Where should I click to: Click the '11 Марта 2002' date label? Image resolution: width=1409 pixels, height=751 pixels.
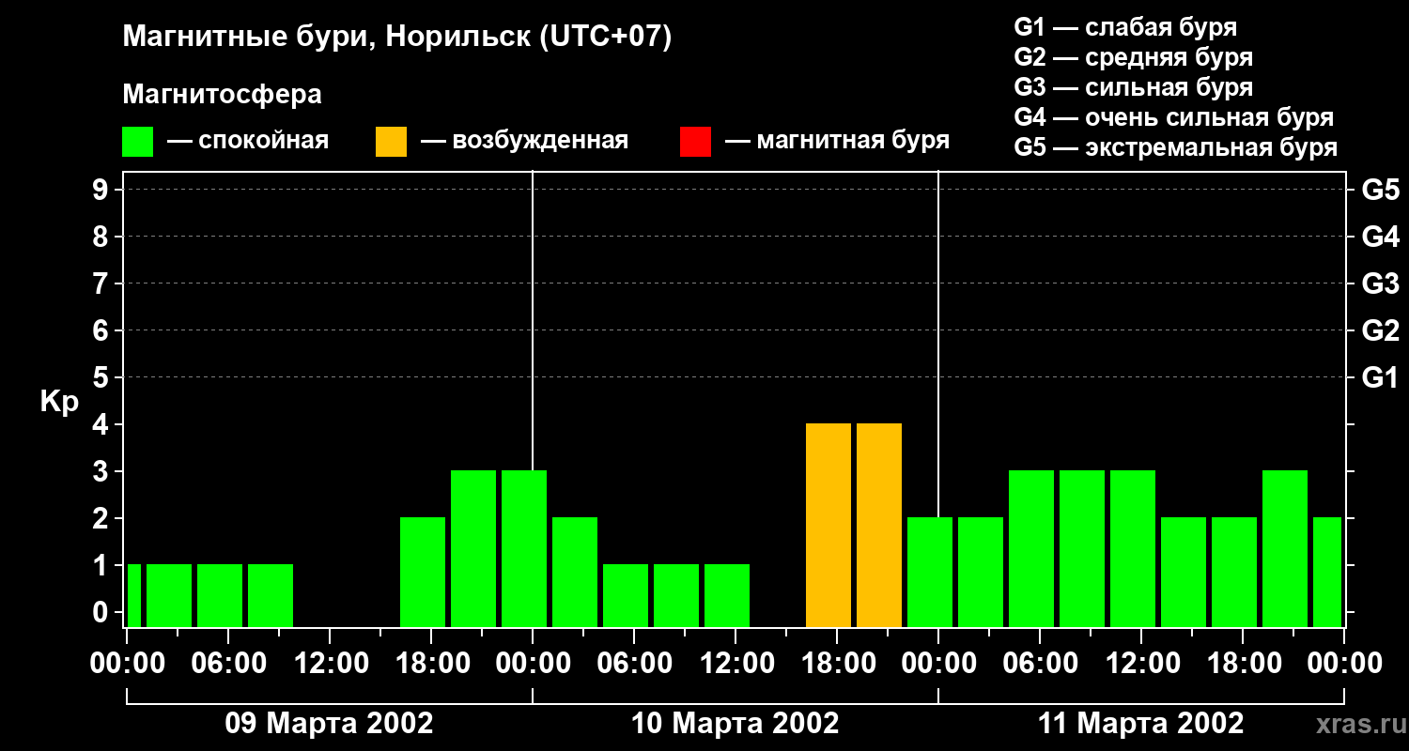[1140, 724]
